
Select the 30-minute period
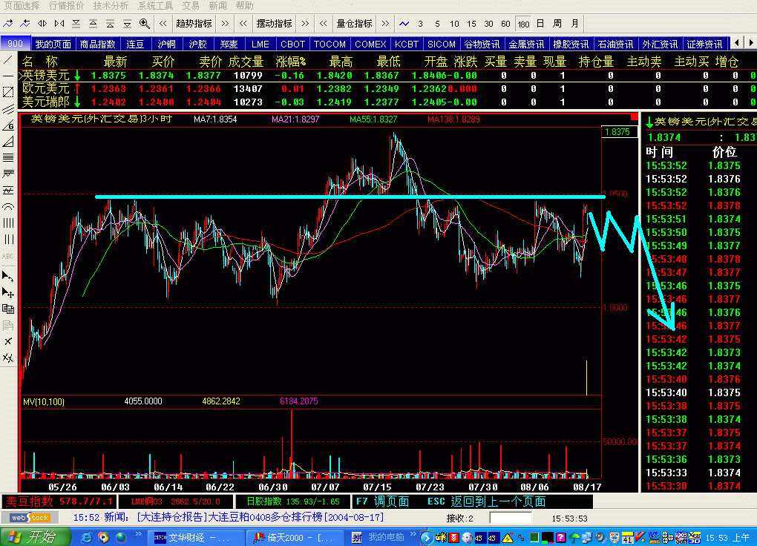(488, 24)
